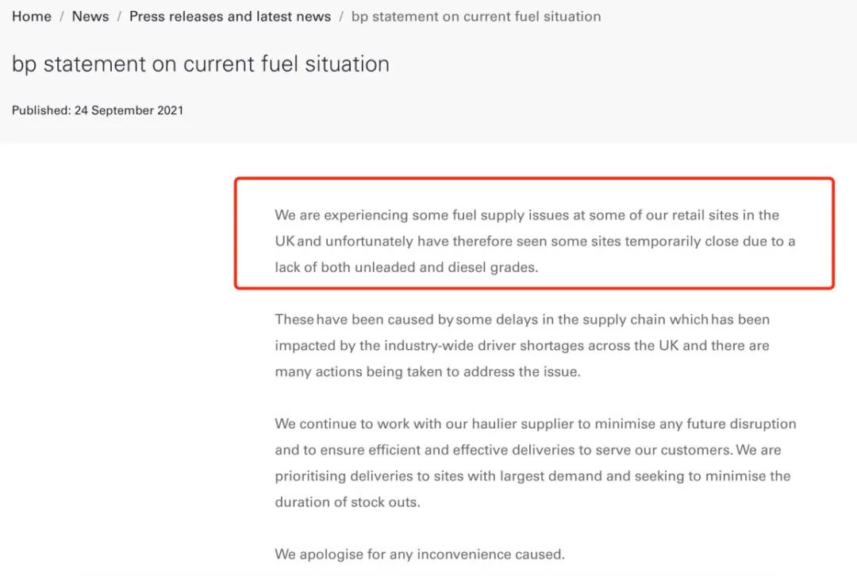The height and width of the screenshot is (576, 857).
Task: Click the words 'lack of both unleaded and diesel grades'
Action: [x=406, y=267]
